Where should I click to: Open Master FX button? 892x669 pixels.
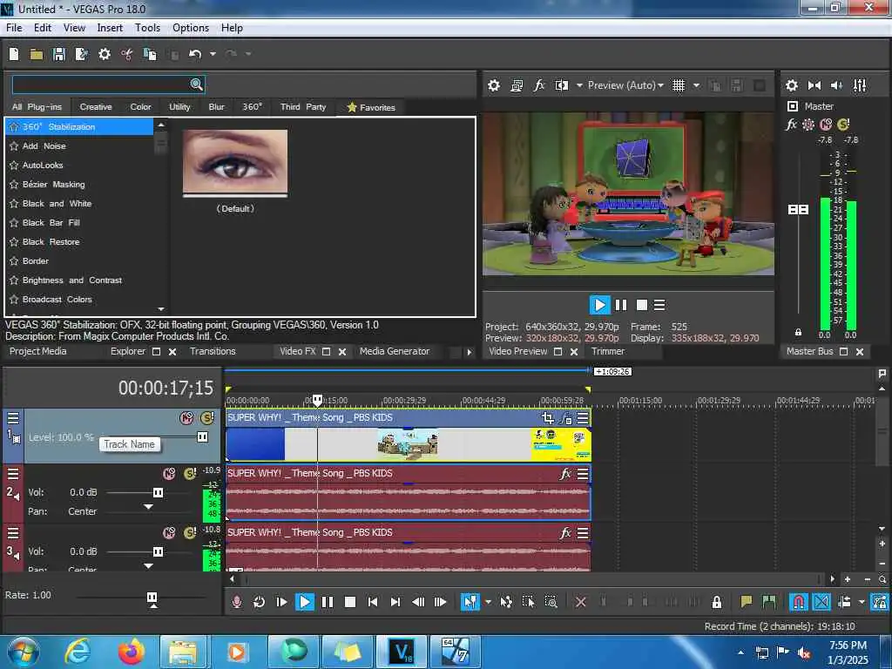click(x=791, y=124)
